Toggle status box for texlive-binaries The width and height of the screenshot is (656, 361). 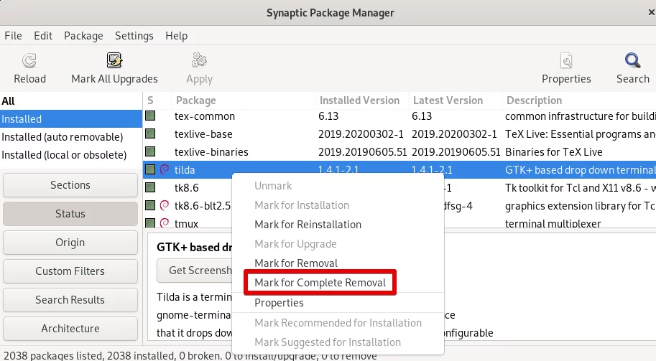(150, 151)
